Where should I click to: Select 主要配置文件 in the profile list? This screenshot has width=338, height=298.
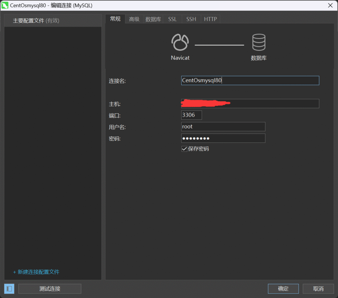coord(36,20)
